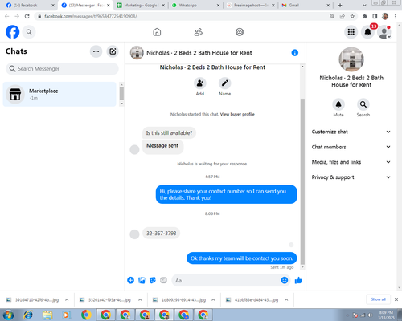Open options arrow for 55201c42 download
This screenshot has width=402, height=321.
click(140, 300)
